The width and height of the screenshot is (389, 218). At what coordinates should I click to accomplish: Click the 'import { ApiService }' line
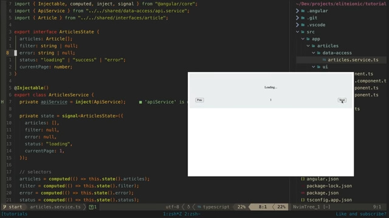(x=102, y=11)
